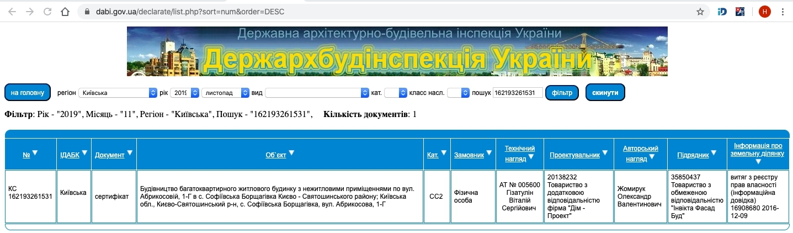The width and height of the screenshot is (793, 233).
Task: Sort by Авторський нагляд arrow icon
Action: 652,157
